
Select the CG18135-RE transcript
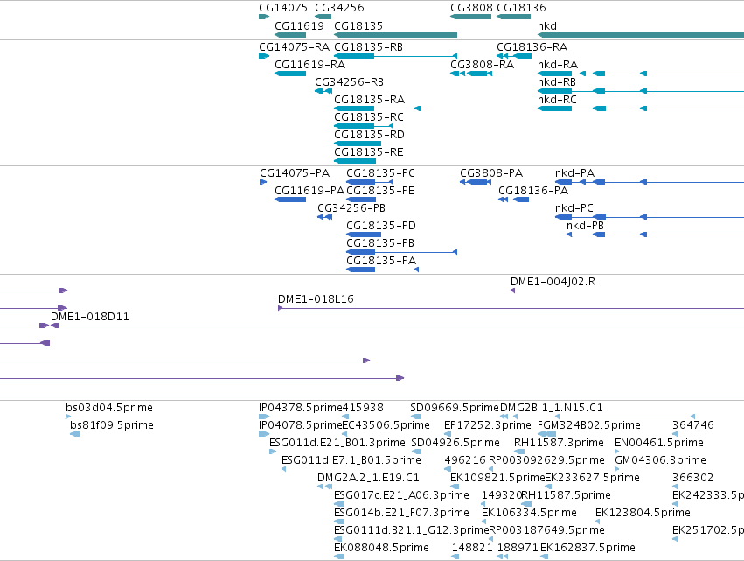[356, 161]
